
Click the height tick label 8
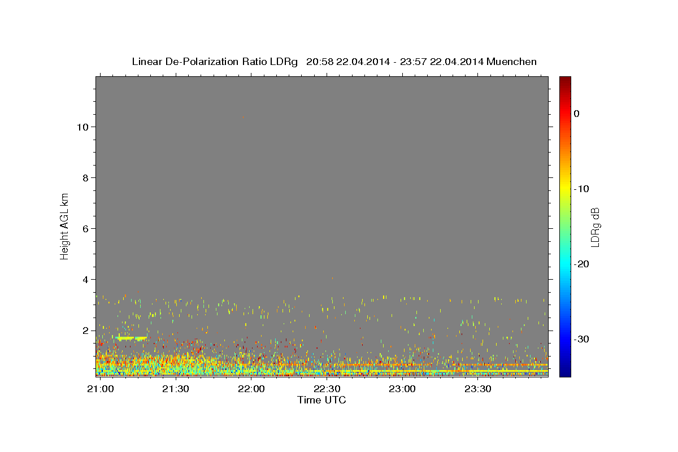click(x=86, y=178)
